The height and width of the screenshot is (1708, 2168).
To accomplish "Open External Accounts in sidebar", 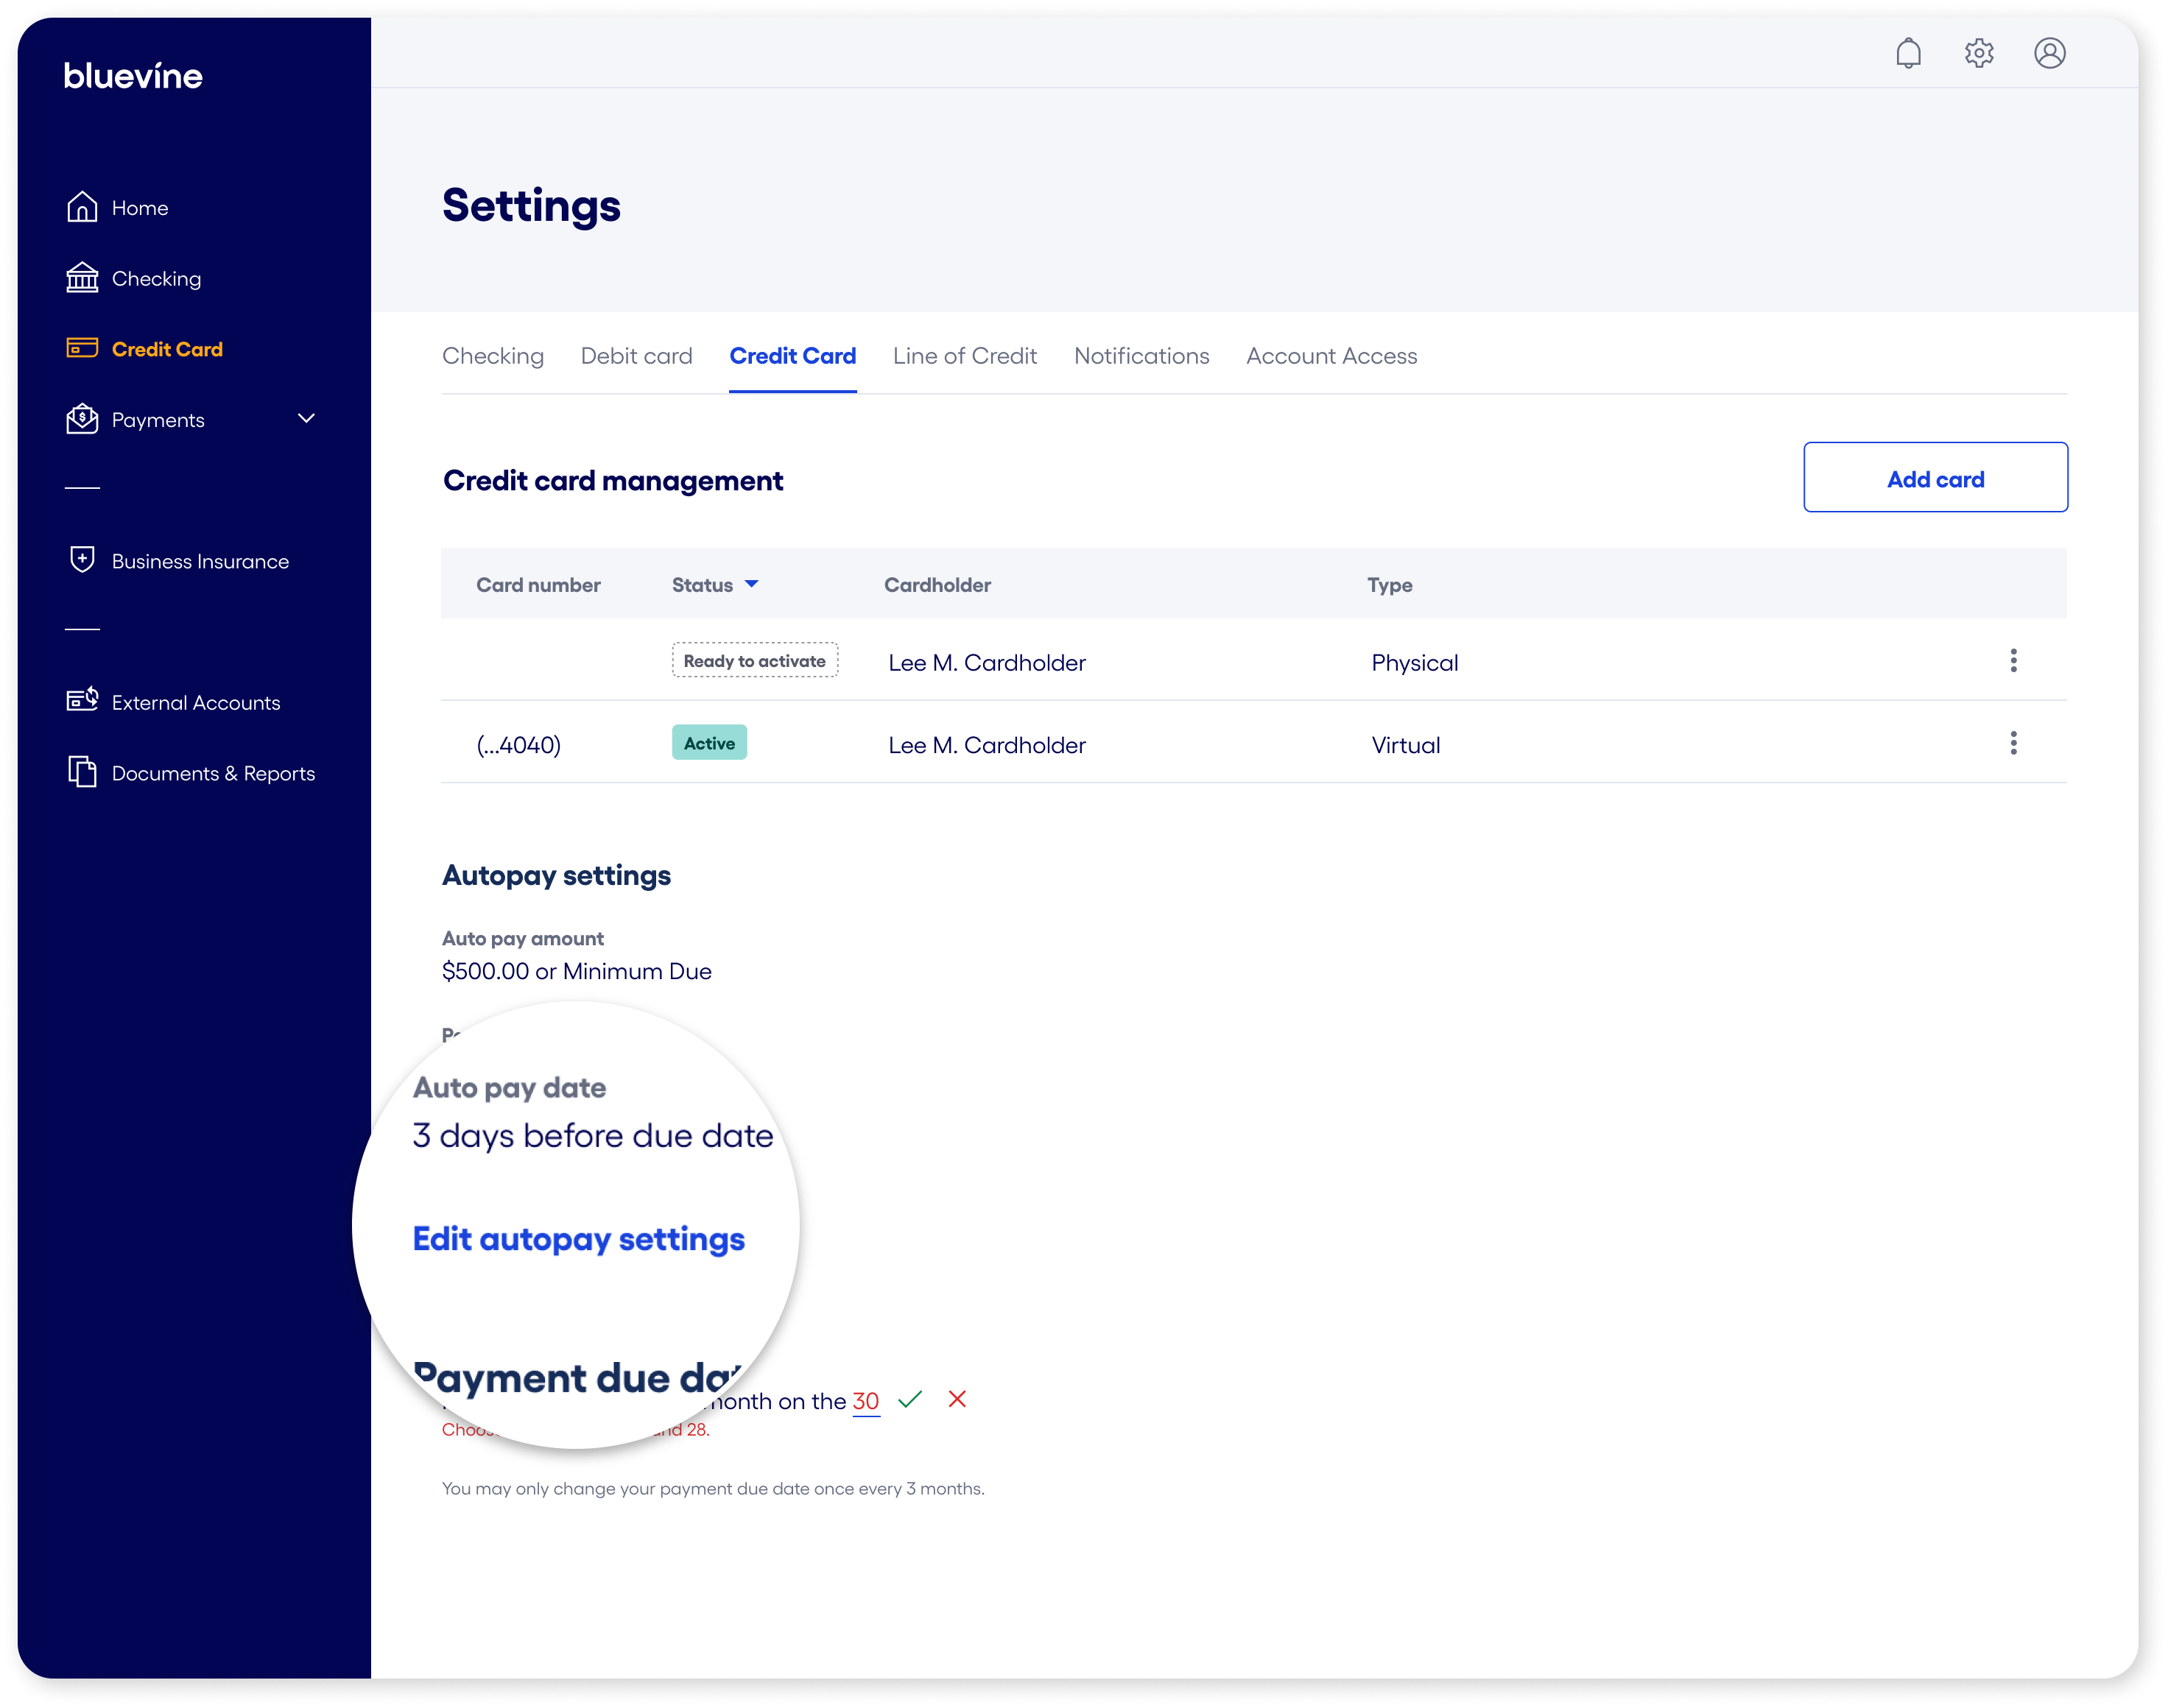I will click(195, 703).
